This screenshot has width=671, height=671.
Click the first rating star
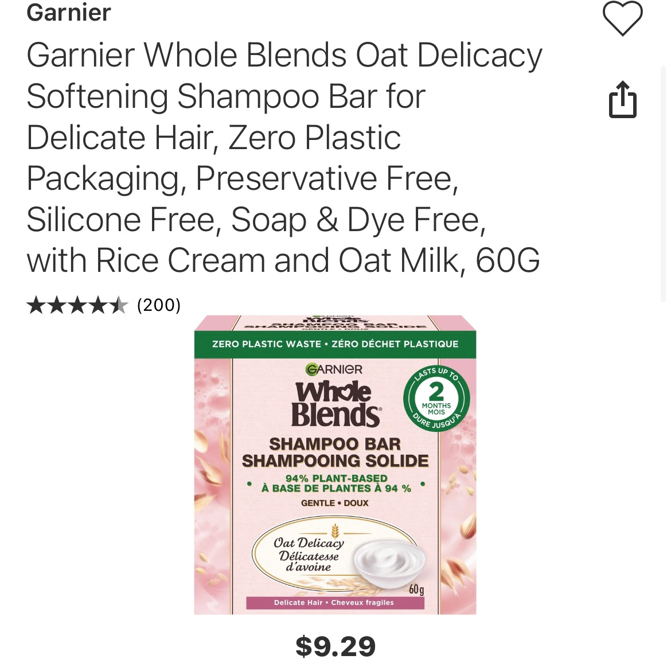click(36, 306)
